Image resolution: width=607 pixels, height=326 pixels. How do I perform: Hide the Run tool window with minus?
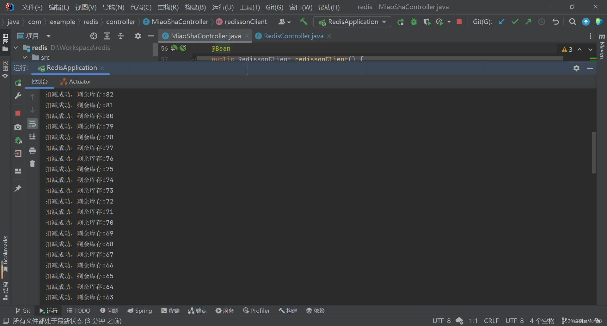(590, 68)
